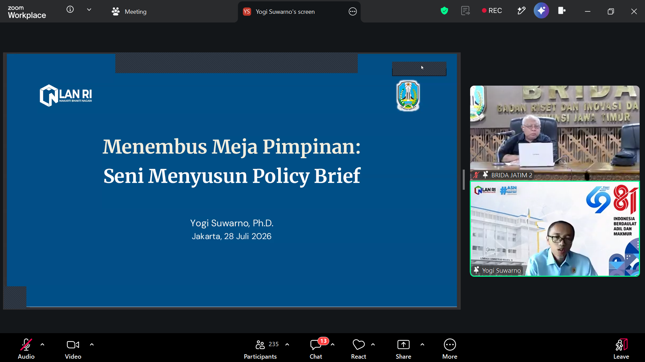The height and width of the screenshot is (362, 645).
Task: Click the Share screen button
Action: click(403, 349)
